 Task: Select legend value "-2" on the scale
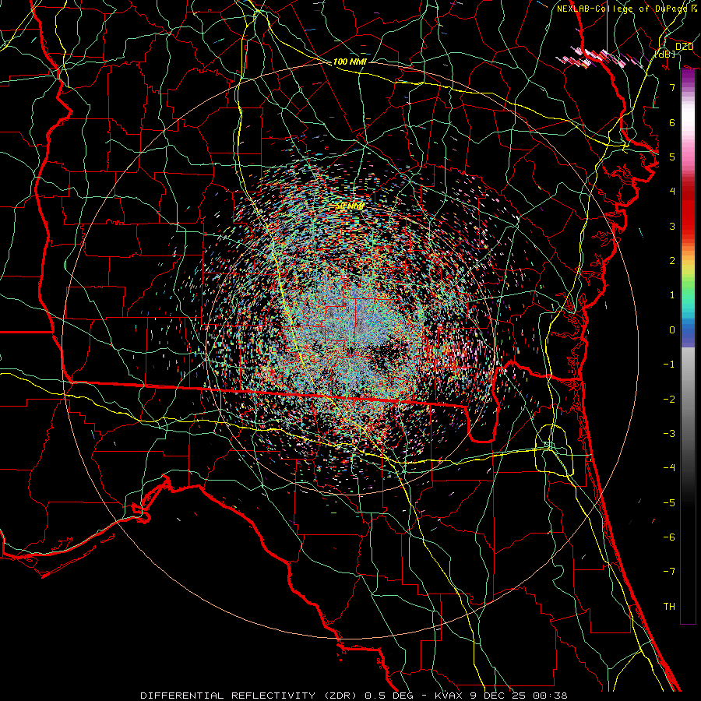669,400
